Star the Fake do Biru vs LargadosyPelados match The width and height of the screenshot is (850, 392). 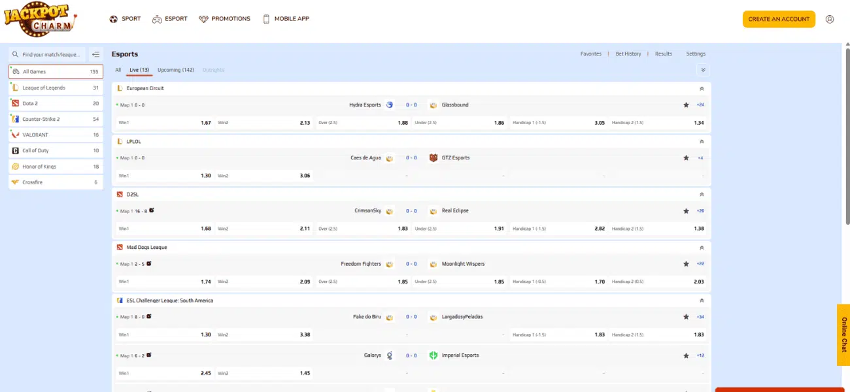[686, 317]
